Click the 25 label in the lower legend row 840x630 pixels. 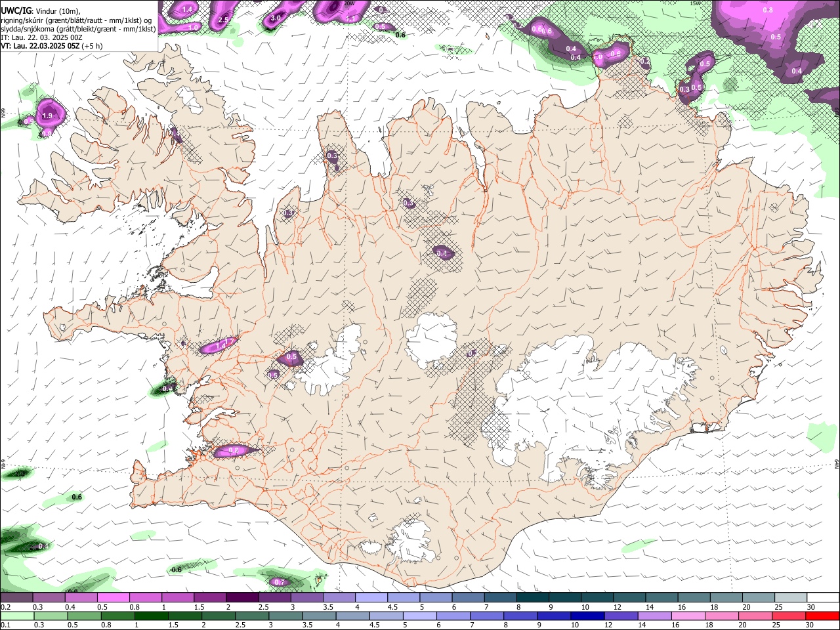pyautogui.click(x=776, y=625)
